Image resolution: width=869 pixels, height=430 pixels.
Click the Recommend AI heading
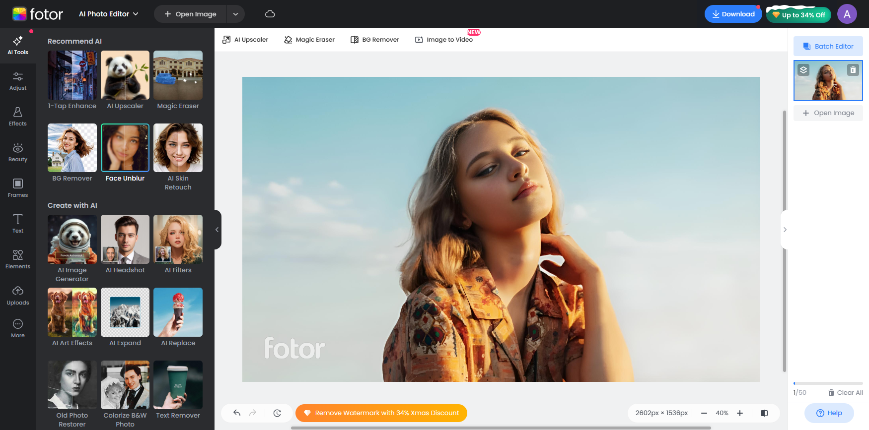pos(74,41)
